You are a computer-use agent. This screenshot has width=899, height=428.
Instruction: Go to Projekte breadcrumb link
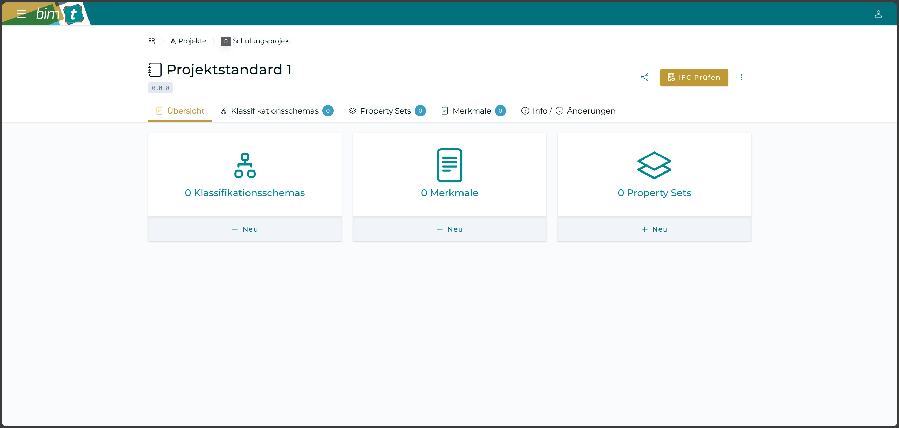[189, 41]
